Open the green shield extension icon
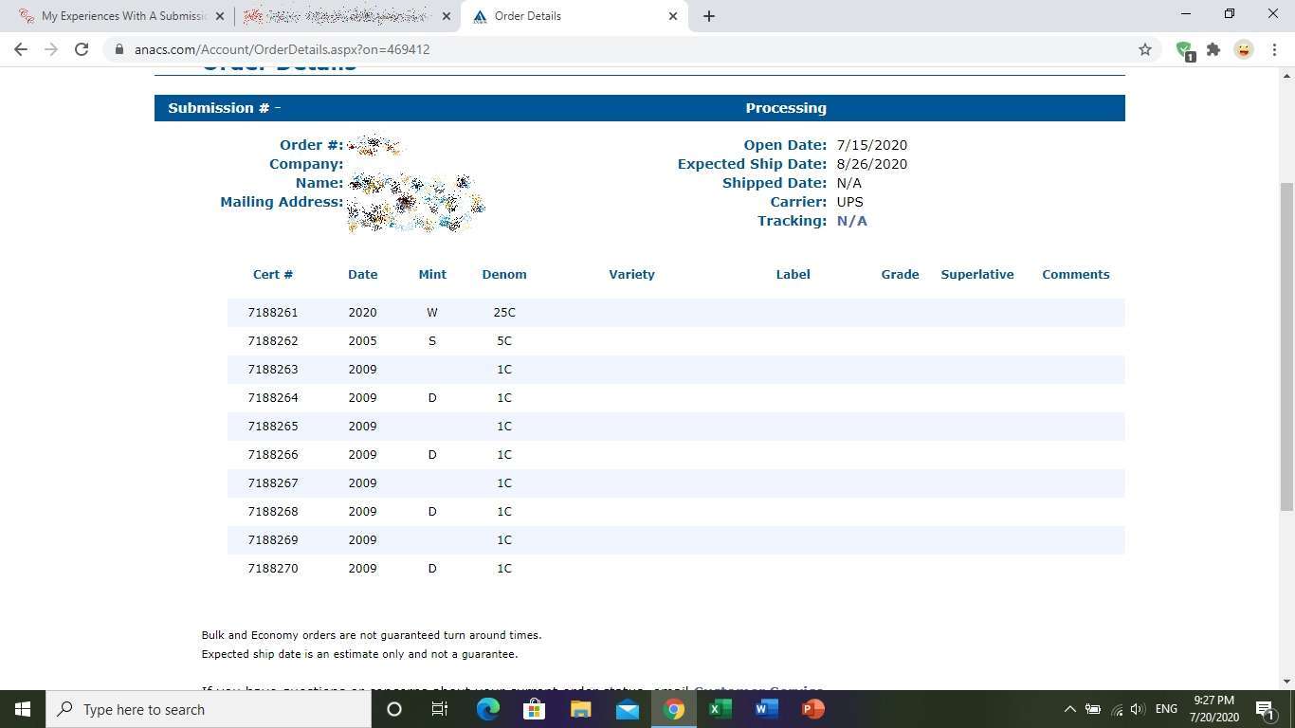Screen dimensions: 1295x728 point(1184,50)
